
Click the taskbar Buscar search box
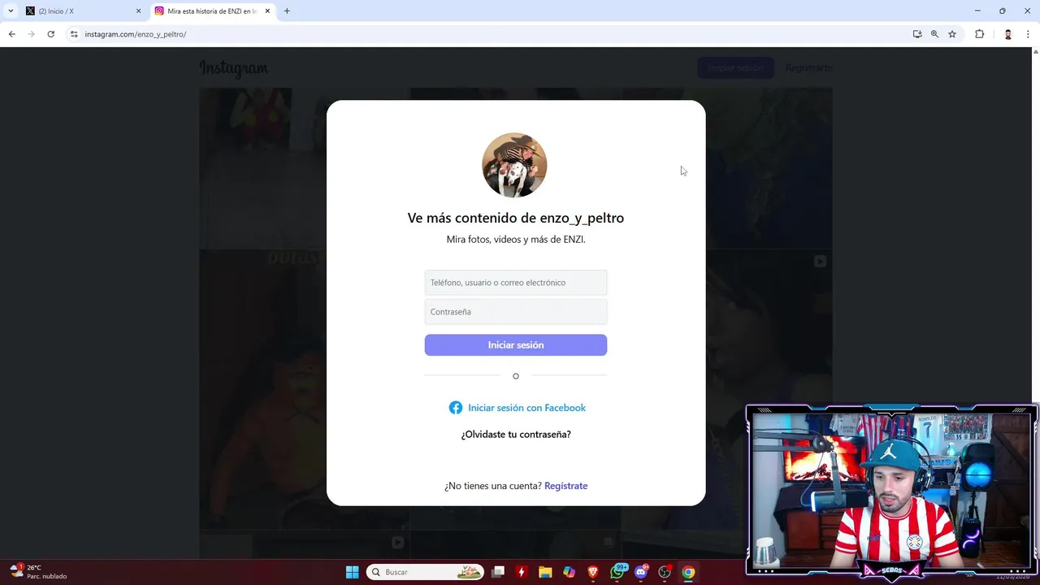[426, 572]
